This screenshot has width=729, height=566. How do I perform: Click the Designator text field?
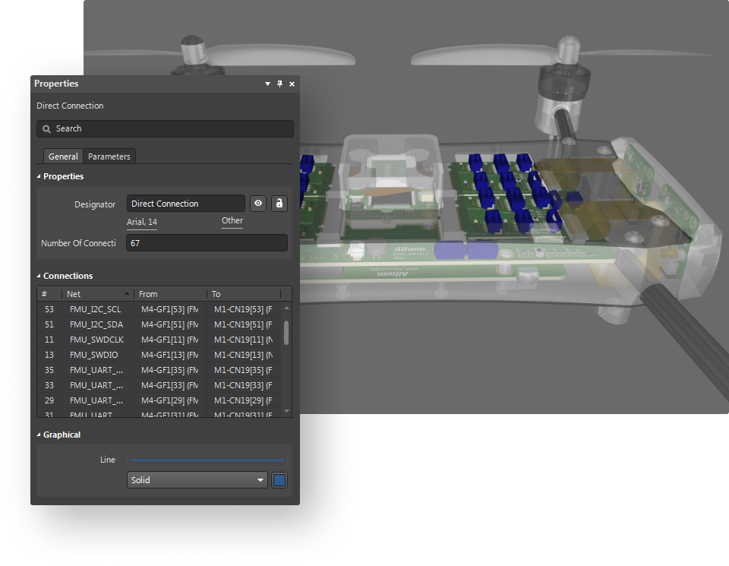tap(185, 204)
